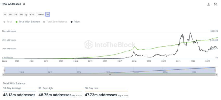Screen dimensions: 221x100
Task: Click the navigator scrollbar right arrow
Action: click(x=217, y=75)
